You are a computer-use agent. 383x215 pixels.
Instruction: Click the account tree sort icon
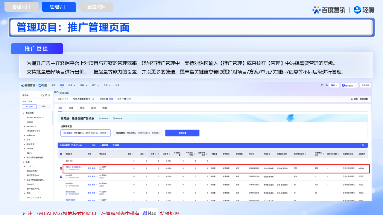click(x=46, y=95)
